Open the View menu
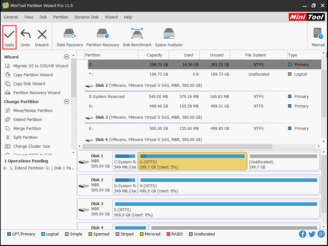 tap(29, 17)
